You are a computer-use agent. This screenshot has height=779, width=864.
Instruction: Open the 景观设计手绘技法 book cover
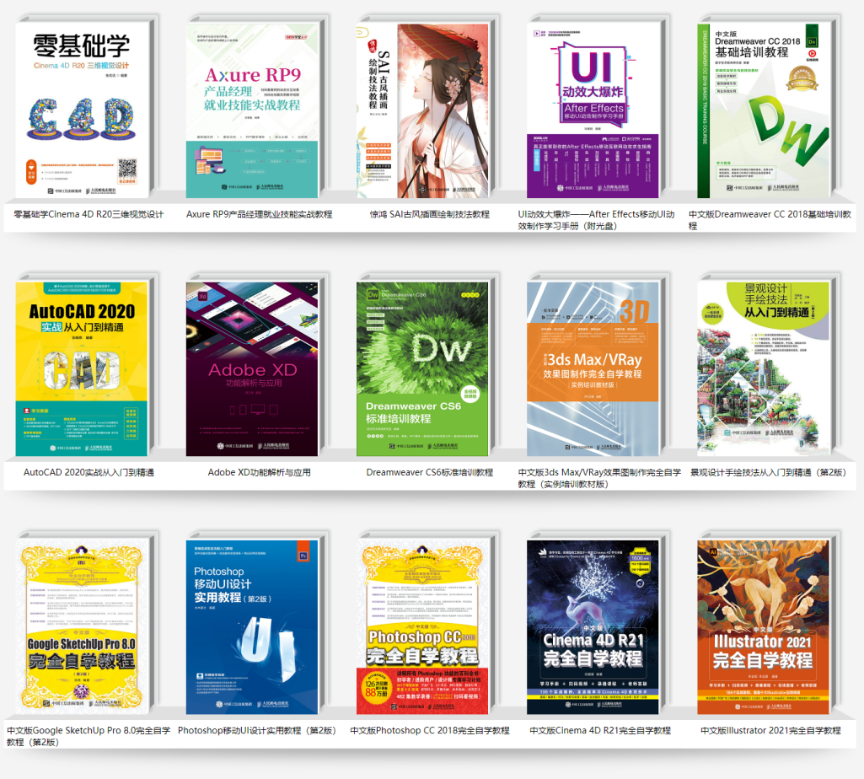[x=763, y=368]
